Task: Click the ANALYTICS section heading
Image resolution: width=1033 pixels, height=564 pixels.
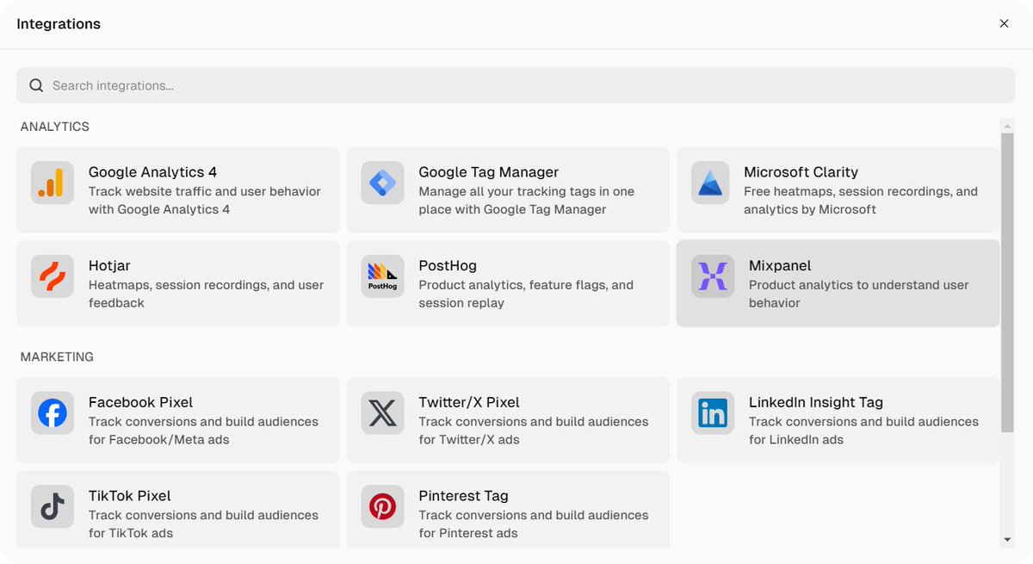Action: [x=54, y=127]
